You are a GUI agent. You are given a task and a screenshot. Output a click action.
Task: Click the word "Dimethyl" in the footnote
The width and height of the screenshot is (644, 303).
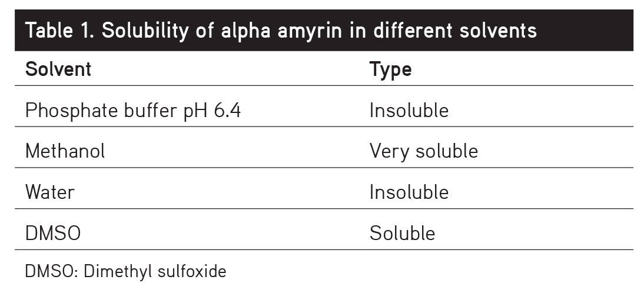pyautogui.click(x=115, y=271)
